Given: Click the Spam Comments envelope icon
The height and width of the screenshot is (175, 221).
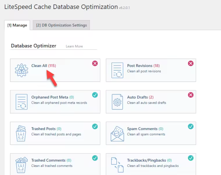Looking at the screenshot, I should 117,134.
